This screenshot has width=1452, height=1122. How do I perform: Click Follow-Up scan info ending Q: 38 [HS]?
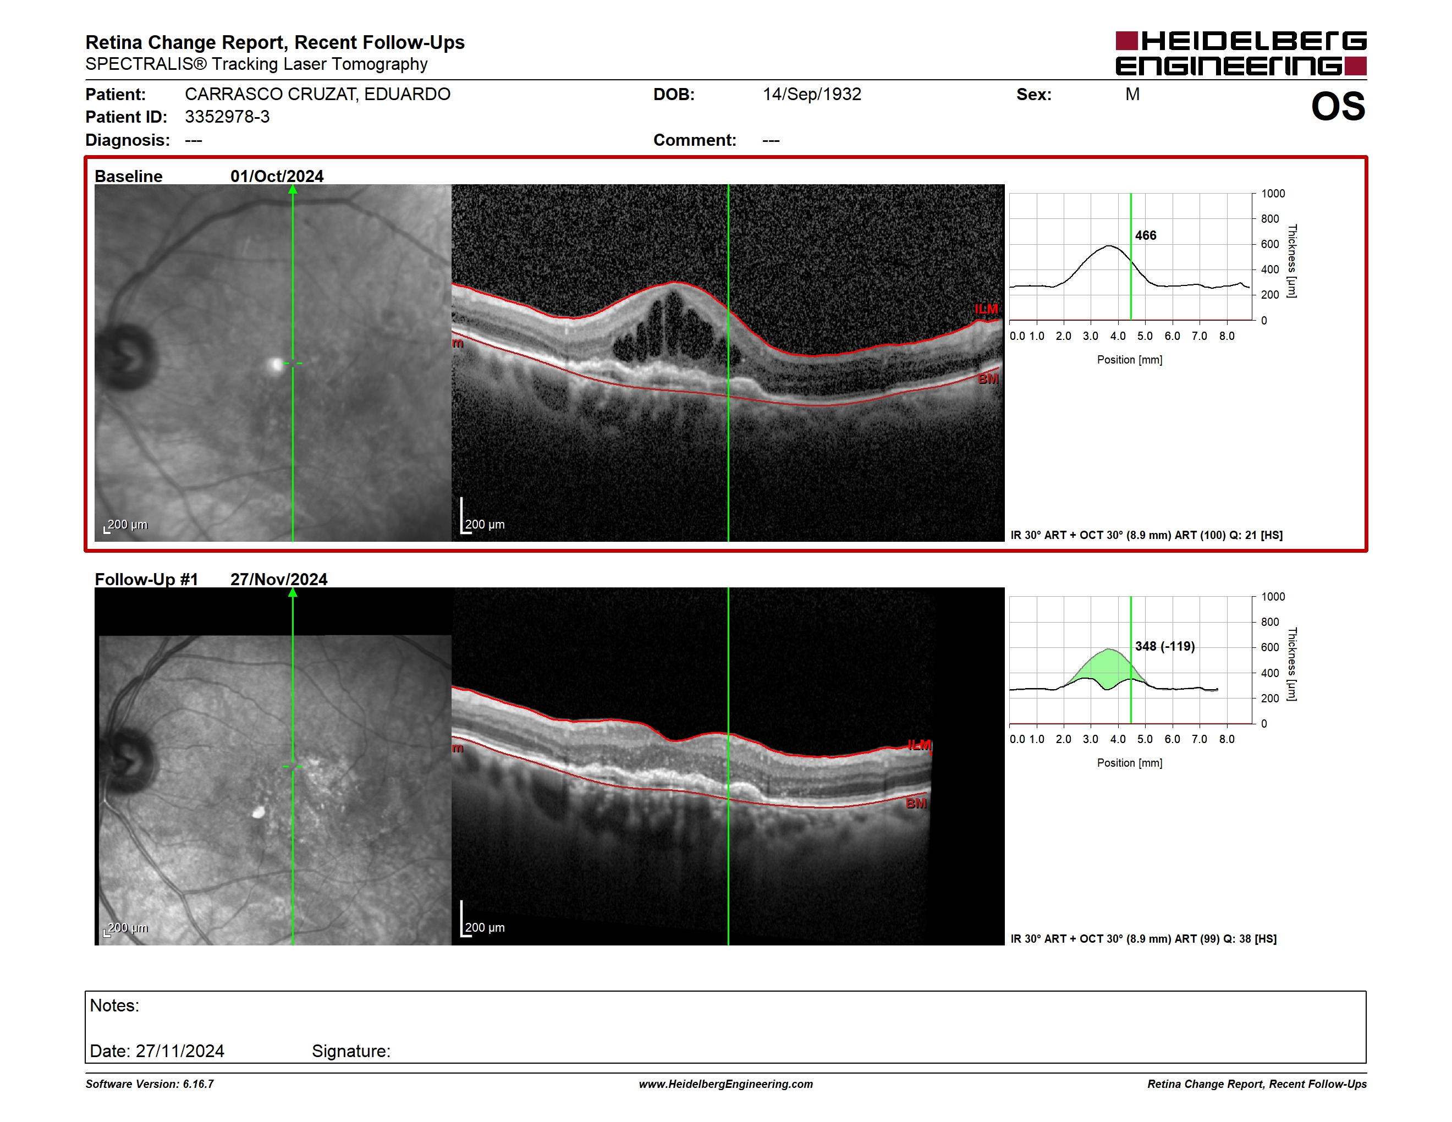[x=1143, y=938]
